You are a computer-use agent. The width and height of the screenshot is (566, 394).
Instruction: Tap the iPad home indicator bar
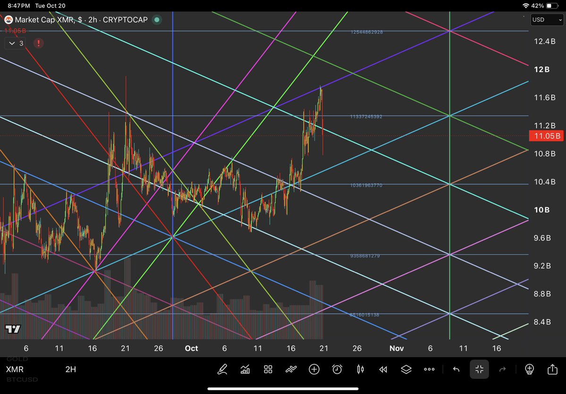[x=283, y=389]
